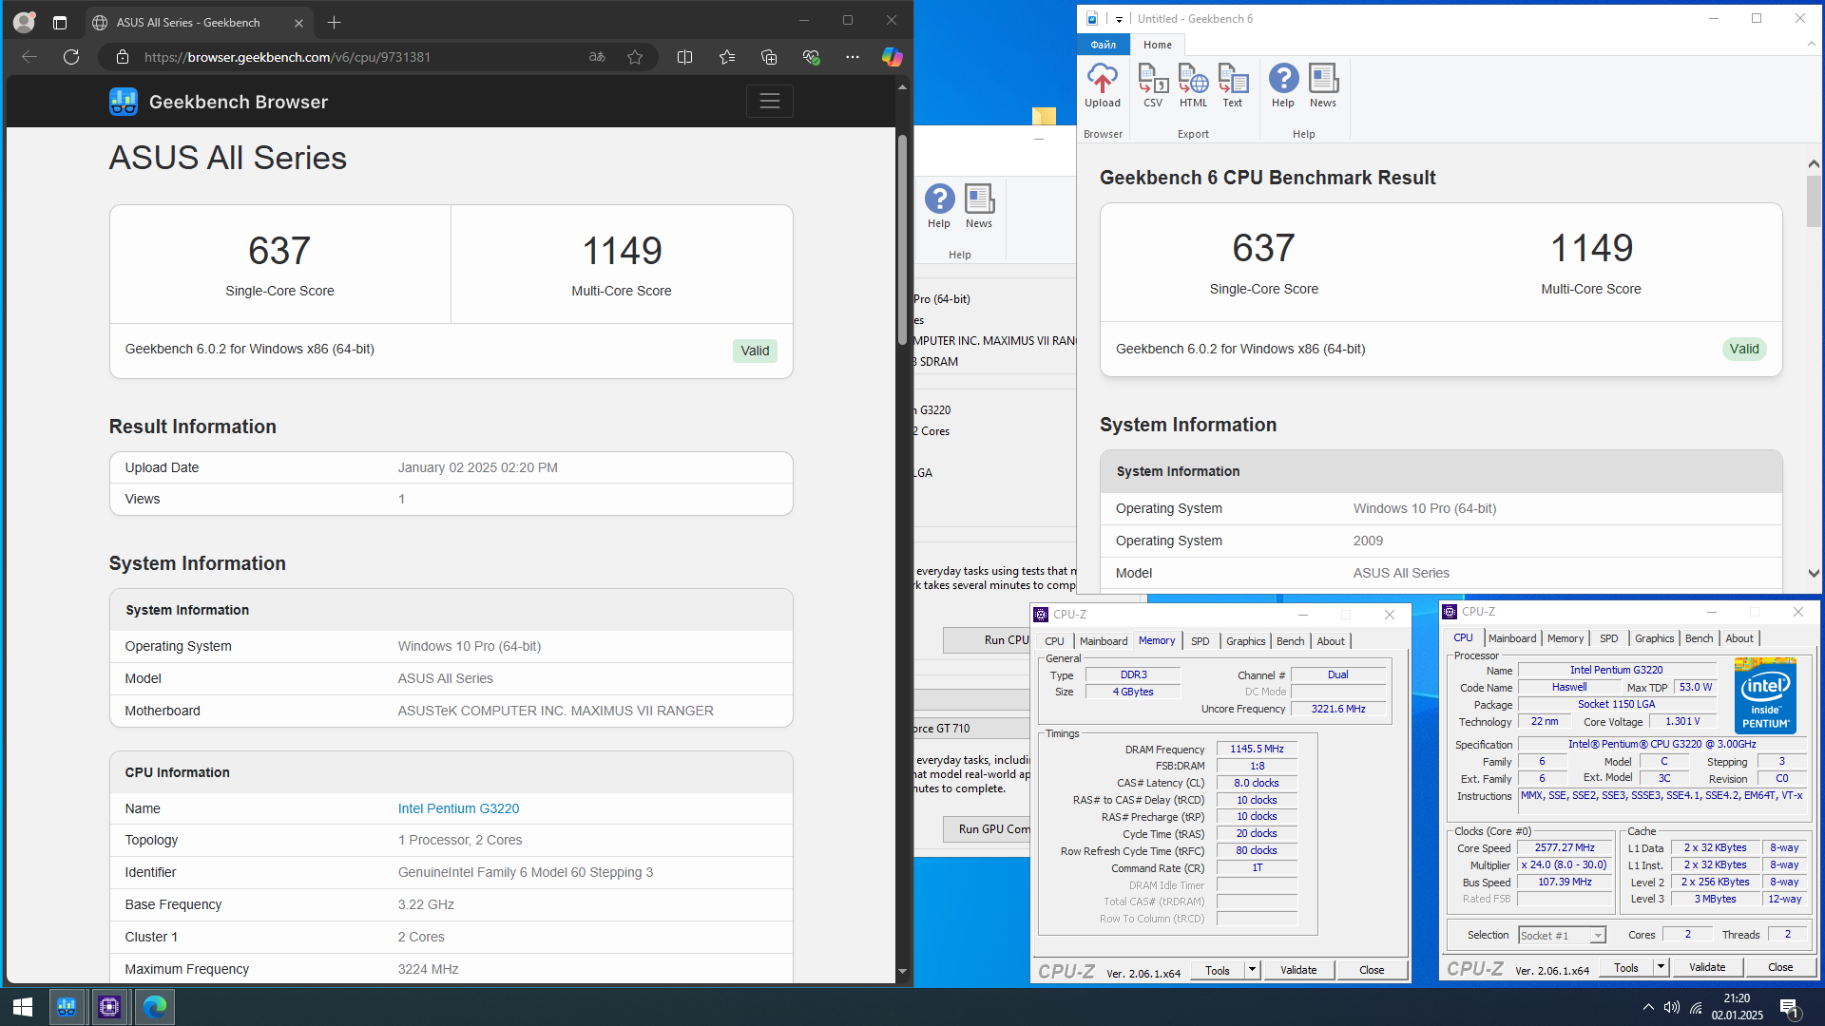Open Edge browser essentials
1825x1026 pixels.
click(811, 57)
